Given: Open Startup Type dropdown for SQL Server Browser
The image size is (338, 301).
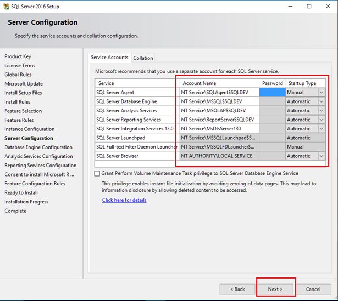Looking at the screenshot, I should [322, 156].
